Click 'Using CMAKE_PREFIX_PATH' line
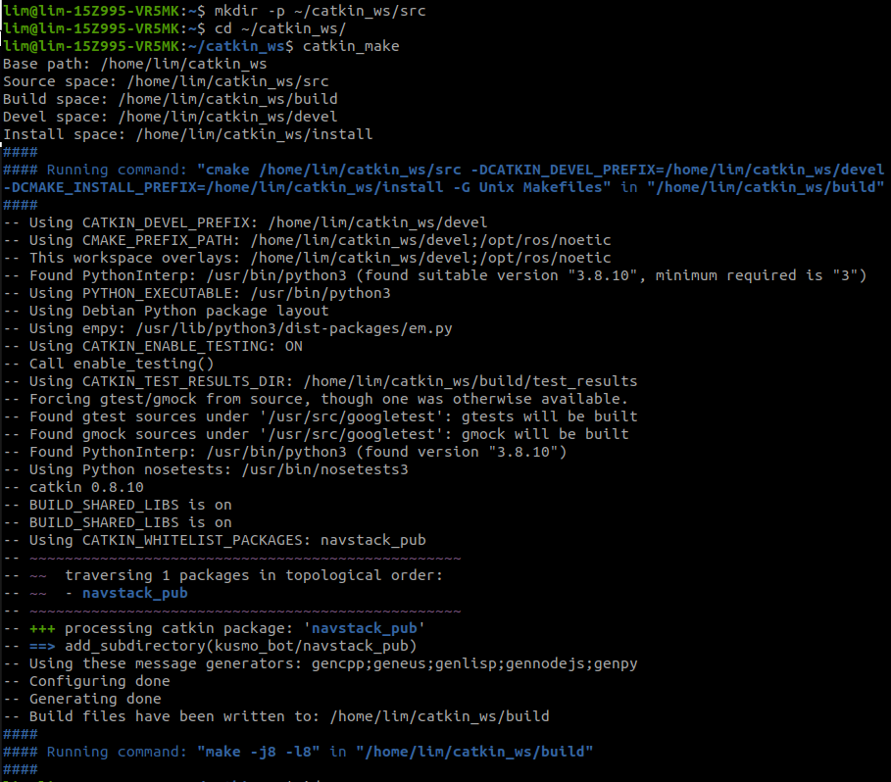 click(x=307, y=240)
